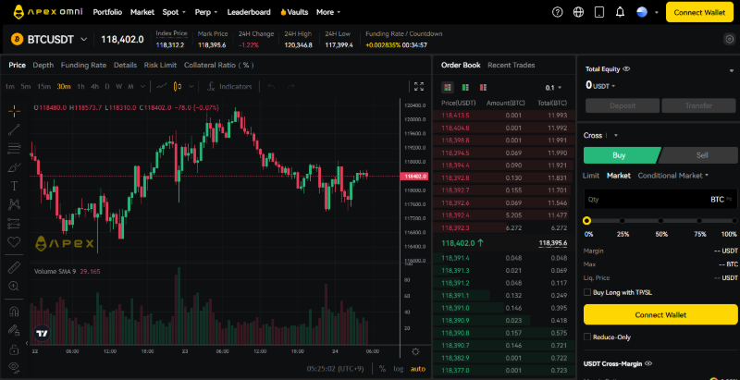
Task: Select the Sell side button
Action: (698, 155)
